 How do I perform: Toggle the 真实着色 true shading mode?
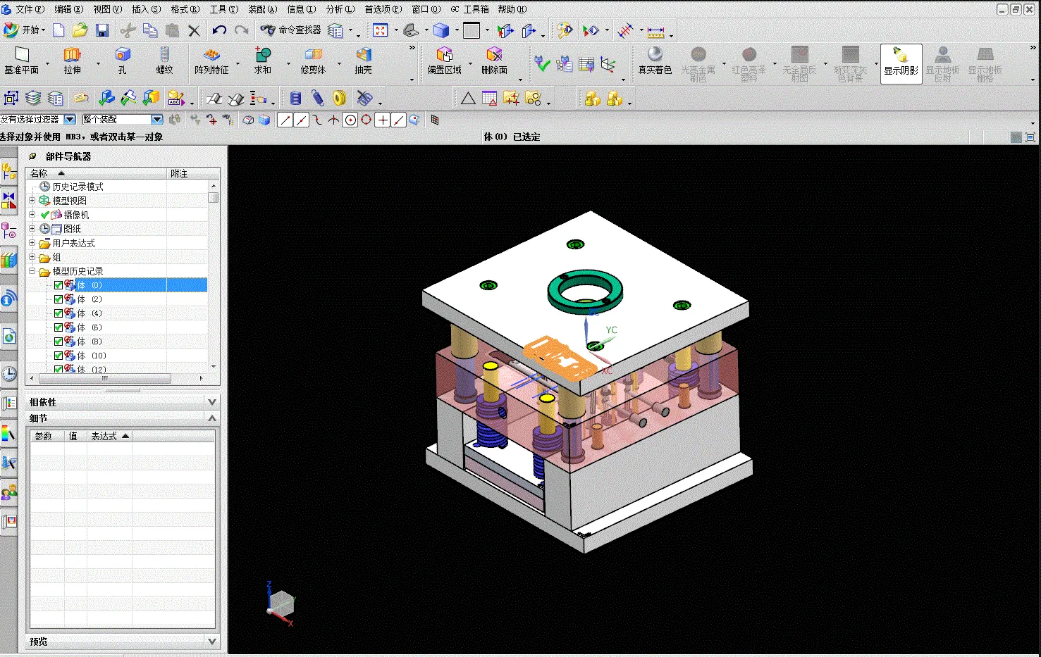coord(655,61)
